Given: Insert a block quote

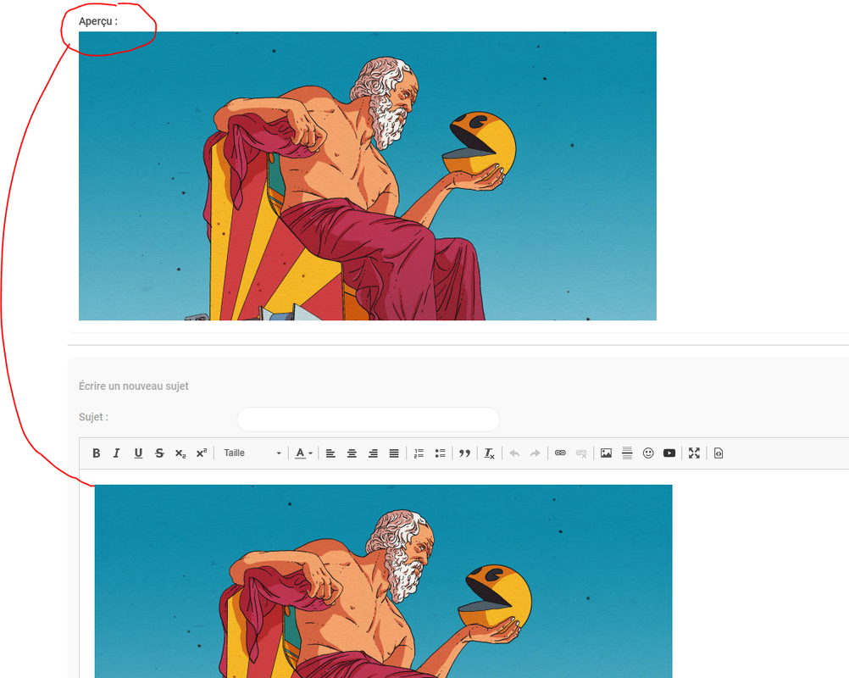Looking at the screenshot, I should [x=464, y=453].
